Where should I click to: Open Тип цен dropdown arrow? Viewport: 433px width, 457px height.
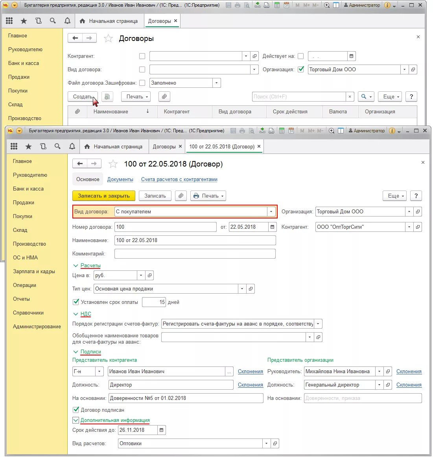tap(242, 289)
